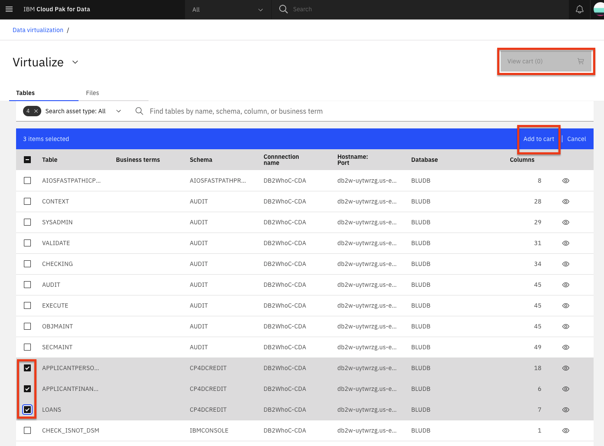Uncheck the LOANS row checkbox

(x=27, y=410)
